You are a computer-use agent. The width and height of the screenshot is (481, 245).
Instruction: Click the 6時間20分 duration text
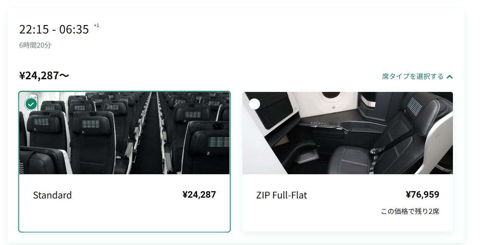tap(35, 45)
